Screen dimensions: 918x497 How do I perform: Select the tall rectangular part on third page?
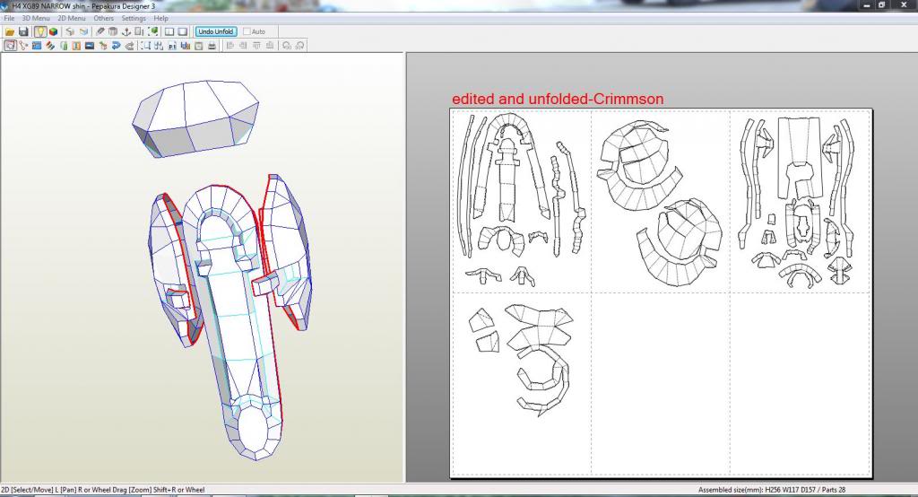click(x=801, y=157)
